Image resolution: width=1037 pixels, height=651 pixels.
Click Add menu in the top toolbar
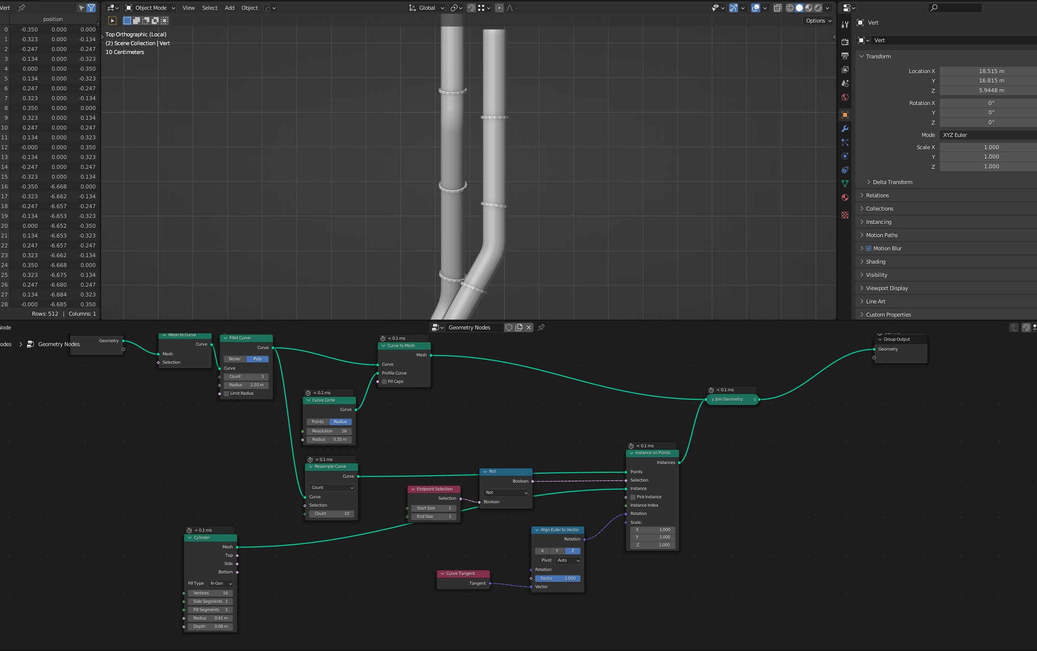click(229, 7)
